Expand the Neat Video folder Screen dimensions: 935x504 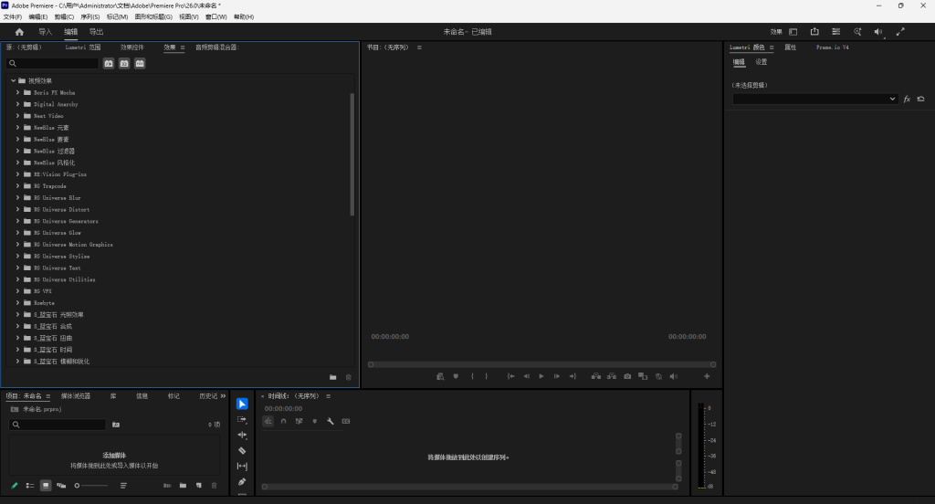[18, 116]
